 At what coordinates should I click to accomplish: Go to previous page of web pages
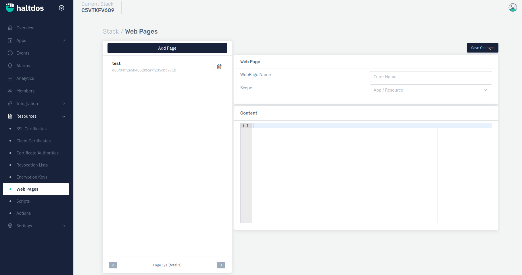113,265
